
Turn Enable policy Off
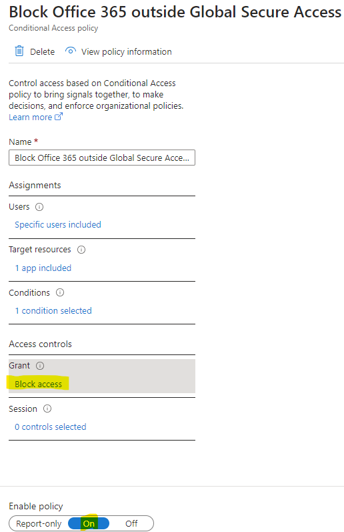pos(131,523)
